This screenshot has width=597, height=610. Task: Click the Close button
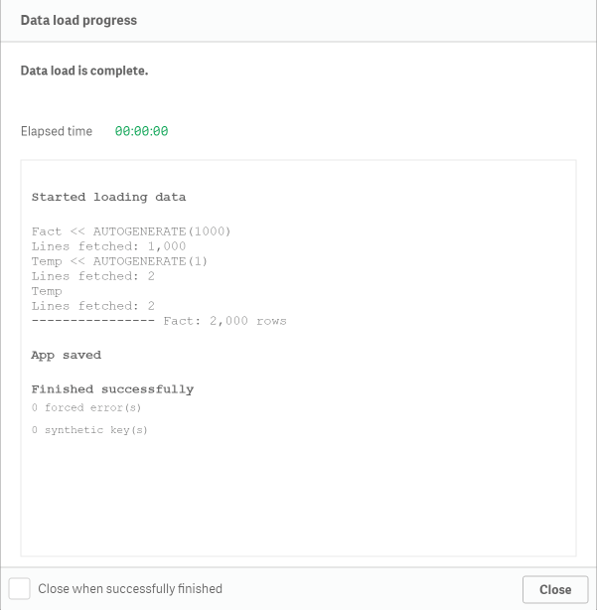555,589
